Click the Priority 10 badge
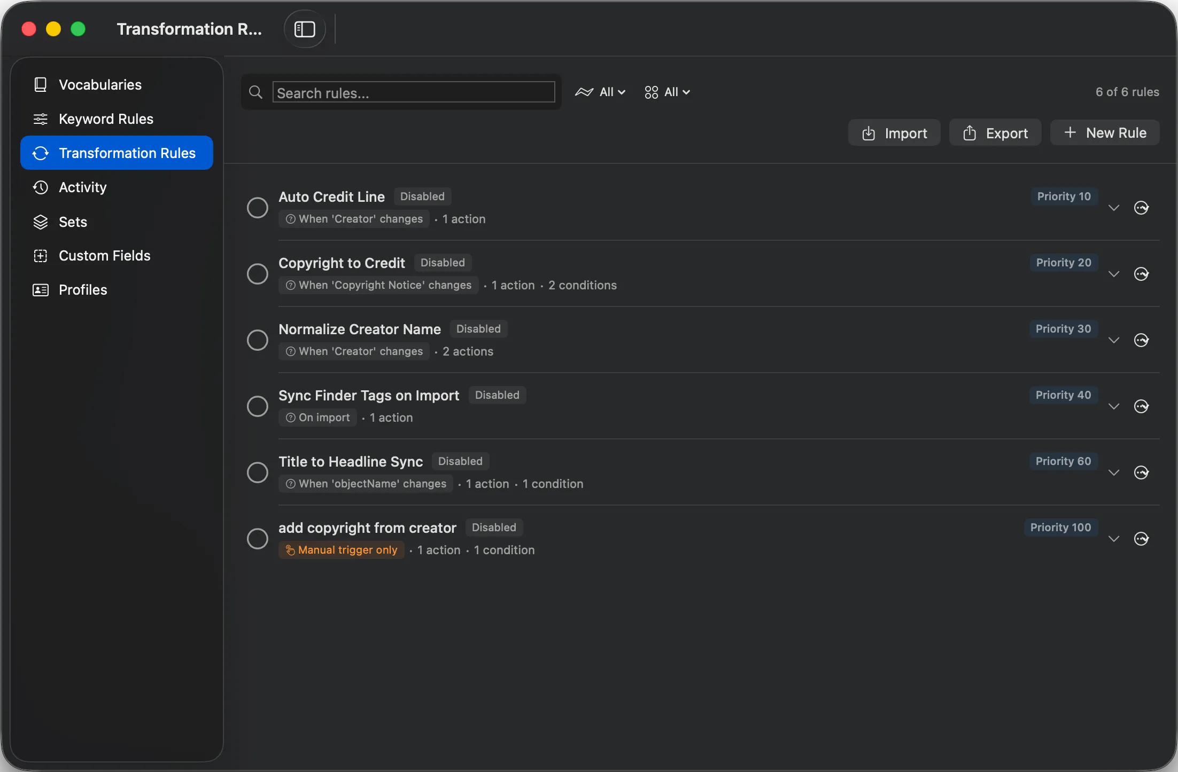 click(x=1064, y=196)
